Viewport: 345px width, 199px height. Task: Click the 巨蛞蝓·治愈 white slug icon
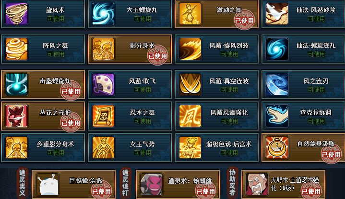48,184
